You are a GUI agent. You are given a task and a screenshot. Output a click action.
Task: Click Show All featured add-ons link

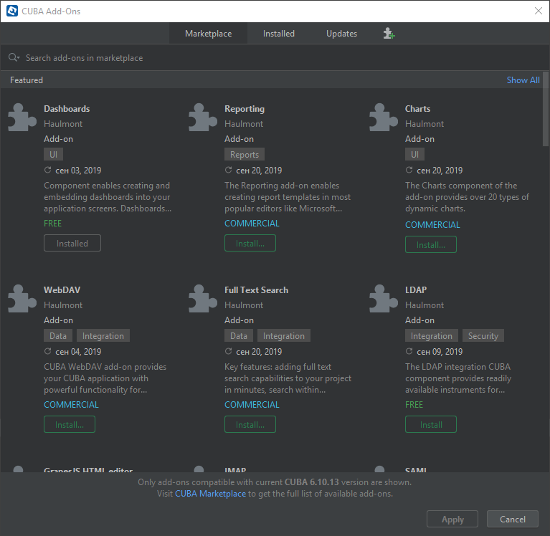click(x=523, y=80)
